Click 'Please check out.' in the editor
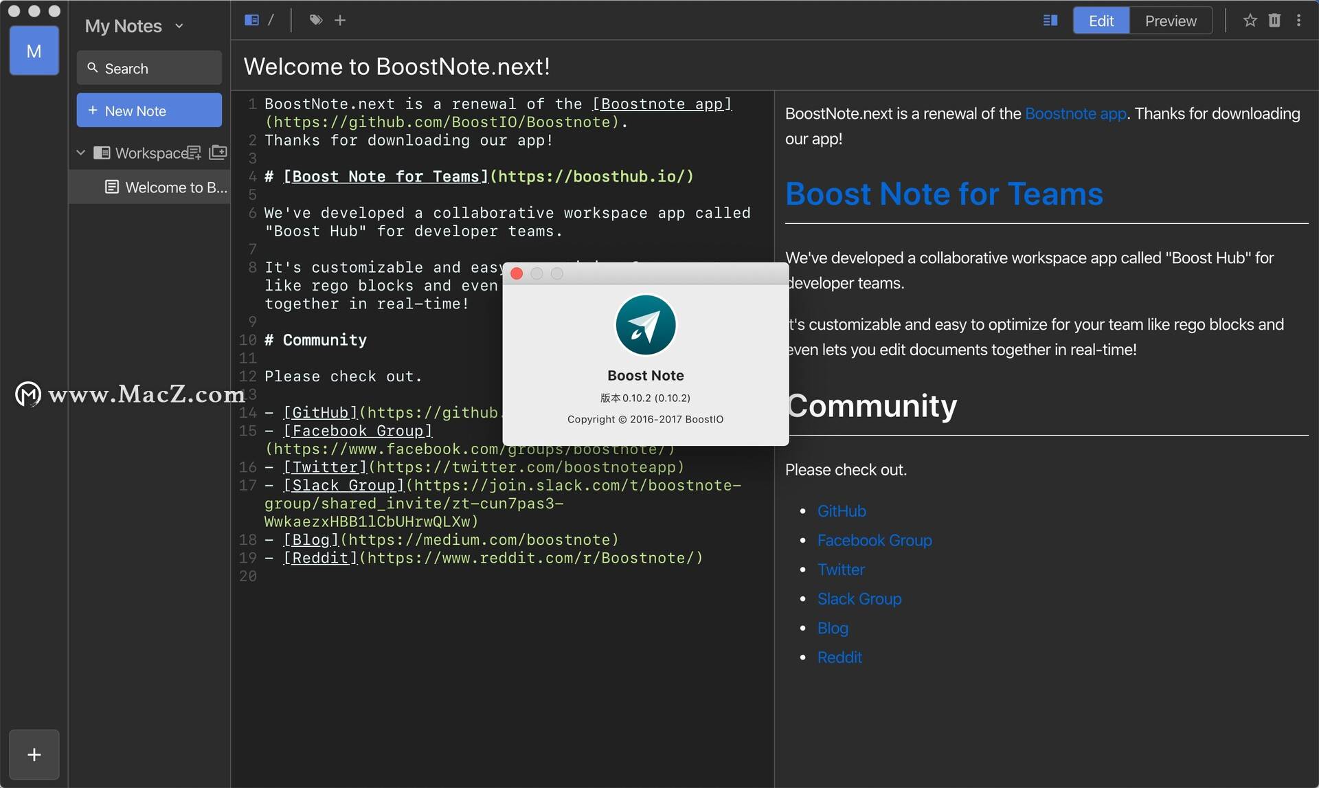 pyautogui.click(x=343, y=376)
